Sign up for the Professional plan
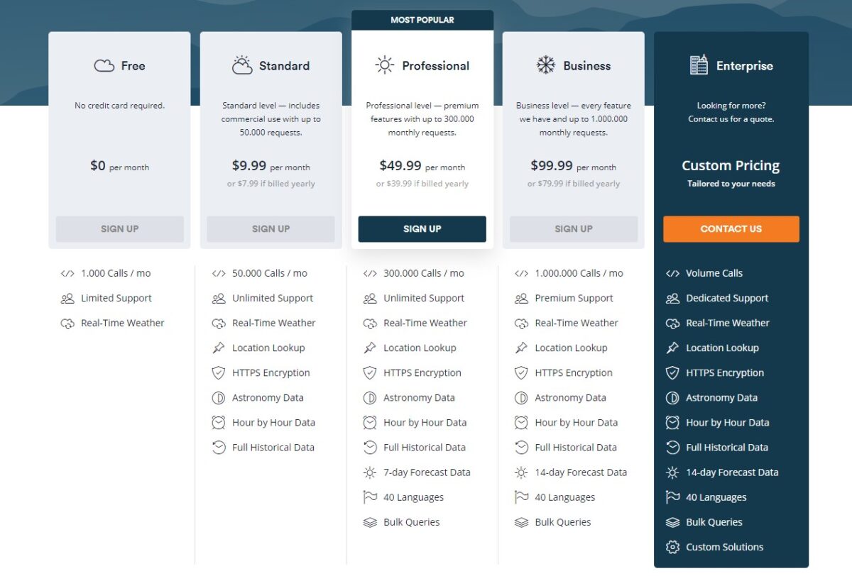The width and height of the screenshot is (852, 576). (422, 229)
